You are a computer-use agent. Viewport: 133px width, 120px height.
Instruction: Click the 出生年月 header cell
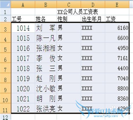[x=93, y=19]
